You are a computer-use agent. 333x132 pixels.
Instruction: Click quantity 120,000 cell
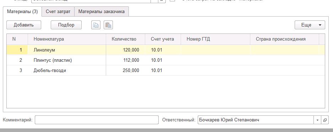pyautogui.click(x=126, y=50)
